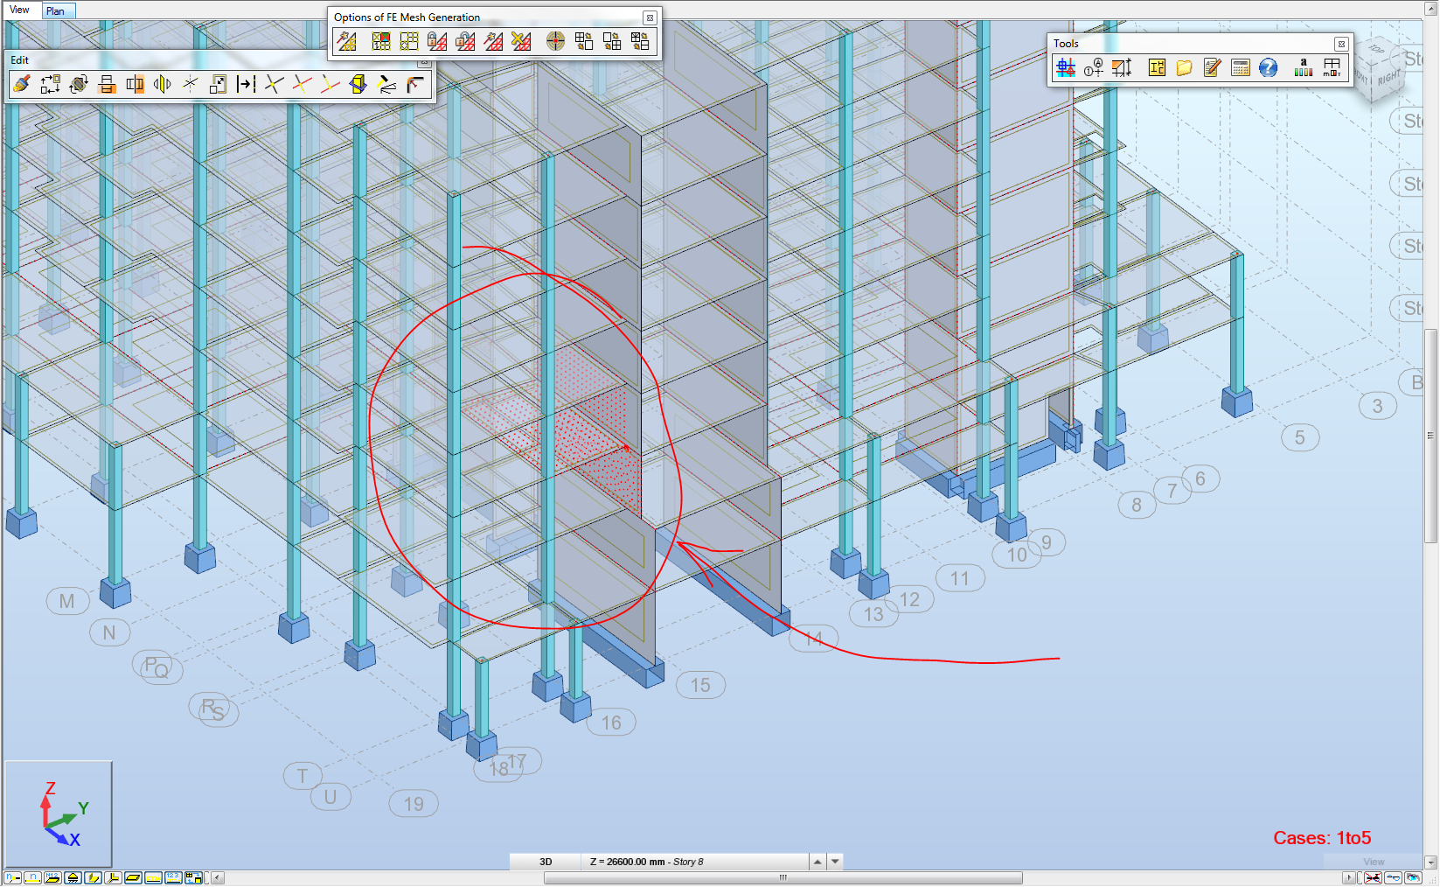1440x887 pixels.
Task: Select the FE mesh generation options icon
Action: point(347,41)
